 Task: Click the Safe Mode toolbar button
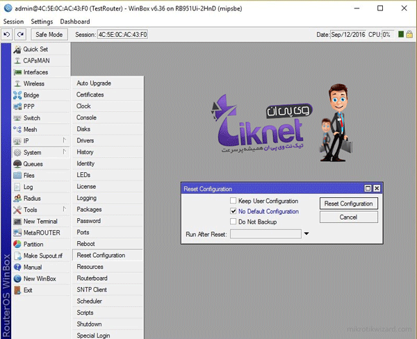tap(49, 34)
